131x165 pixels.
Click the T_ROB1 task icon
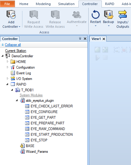tap(18, 90)
